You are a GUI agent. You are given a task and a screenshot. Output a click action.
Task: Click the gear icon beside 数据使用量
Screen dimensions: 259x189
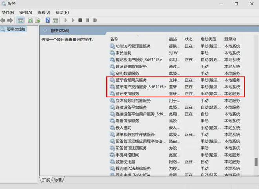(x=112, y=162)
